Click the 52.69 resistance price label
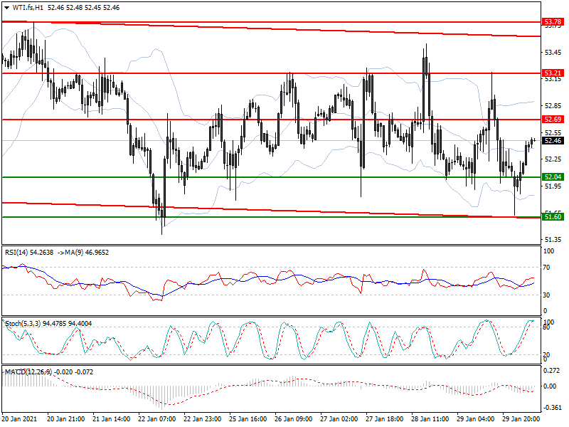Screen dimensions: 569x427 [x=553, y=120]
